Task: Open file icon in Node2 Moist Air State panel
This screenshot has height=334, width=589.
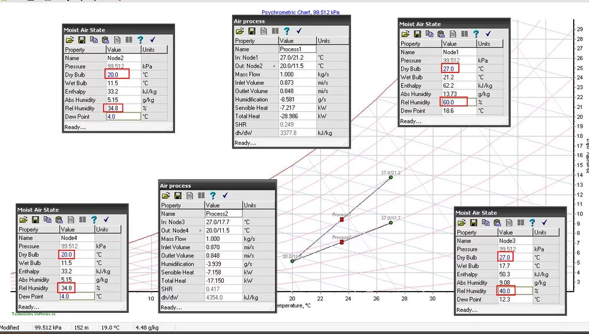Action: coord(70,40)
